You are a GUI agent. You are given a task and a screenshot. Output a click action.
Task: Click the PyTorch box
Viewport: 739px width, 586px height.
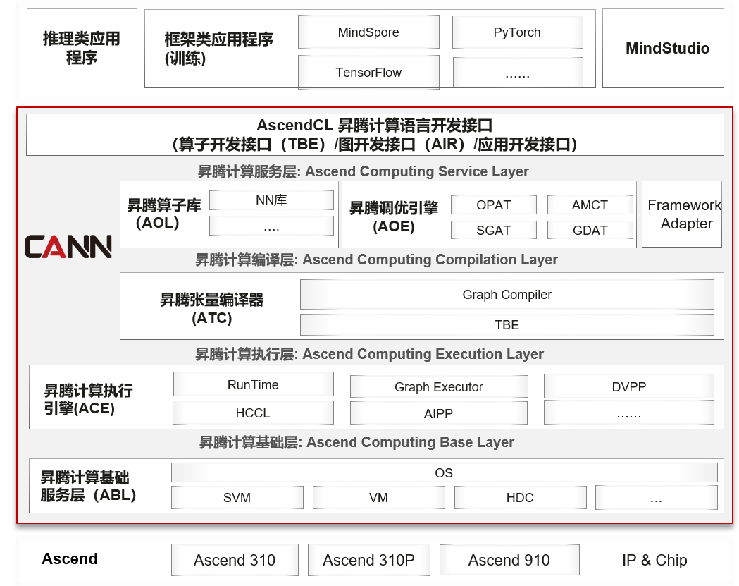click(518, 32)
